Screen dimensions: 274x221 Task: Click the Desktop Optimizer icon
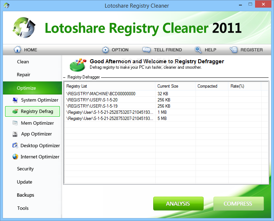pos(15,145)
